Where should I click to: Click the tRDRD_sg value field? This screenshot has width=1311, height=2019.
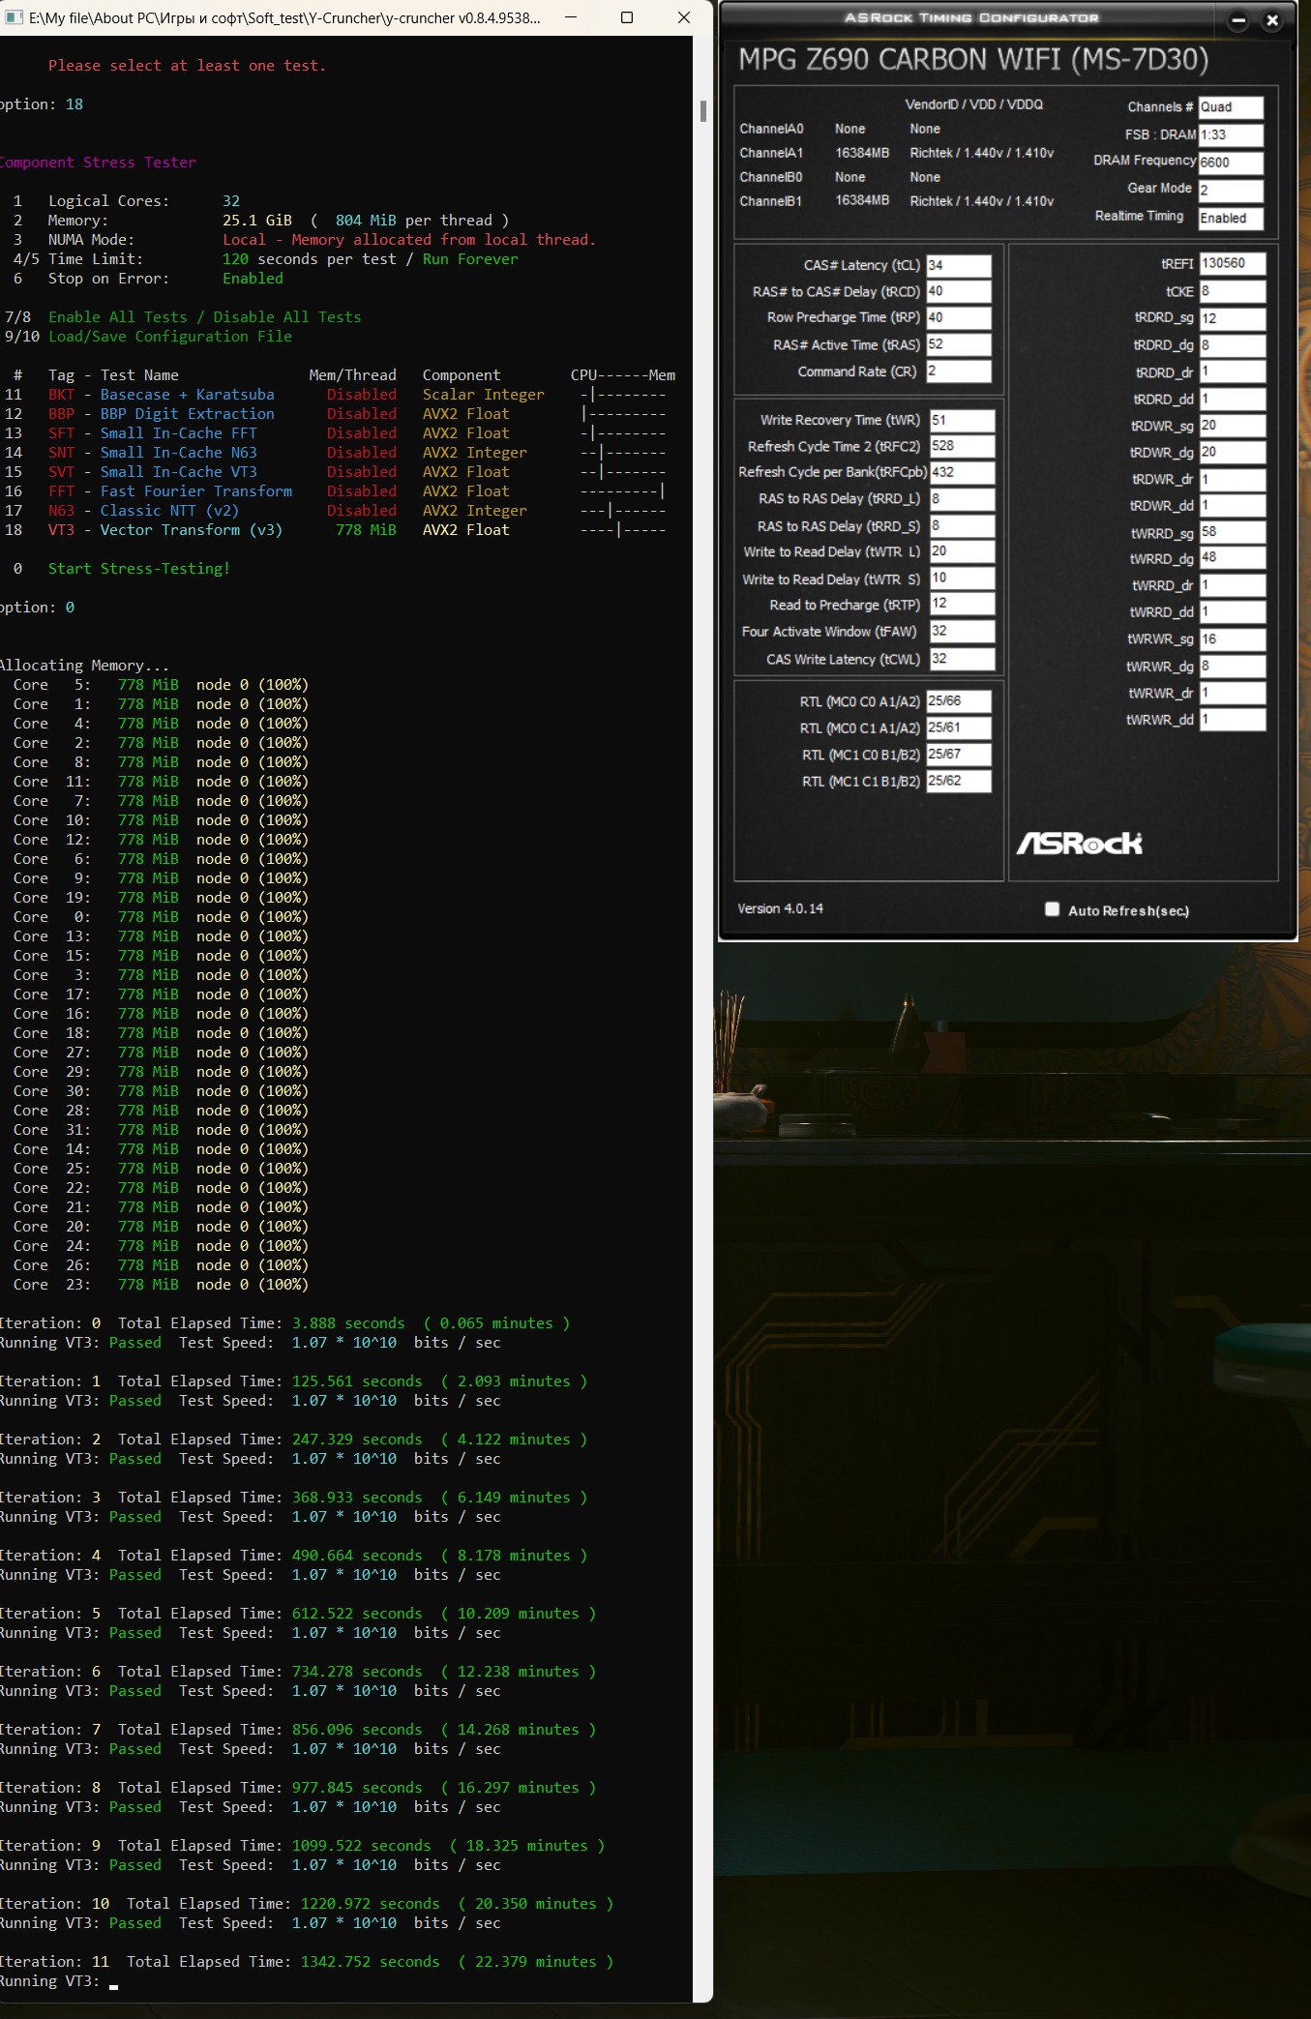coord(1233,318)
